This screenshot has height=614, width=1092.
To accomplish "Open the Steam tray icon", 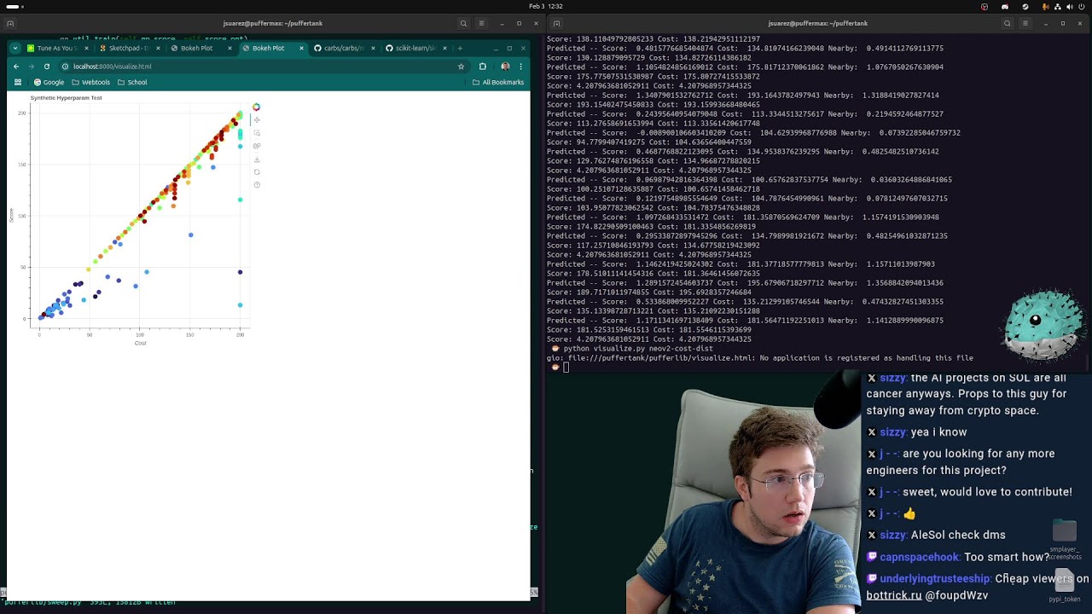I will click(1025, 7).
